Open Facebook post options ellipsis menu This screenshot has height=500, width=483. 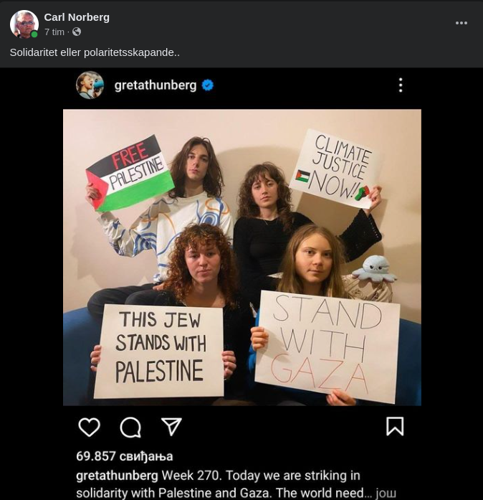[462, 23]
